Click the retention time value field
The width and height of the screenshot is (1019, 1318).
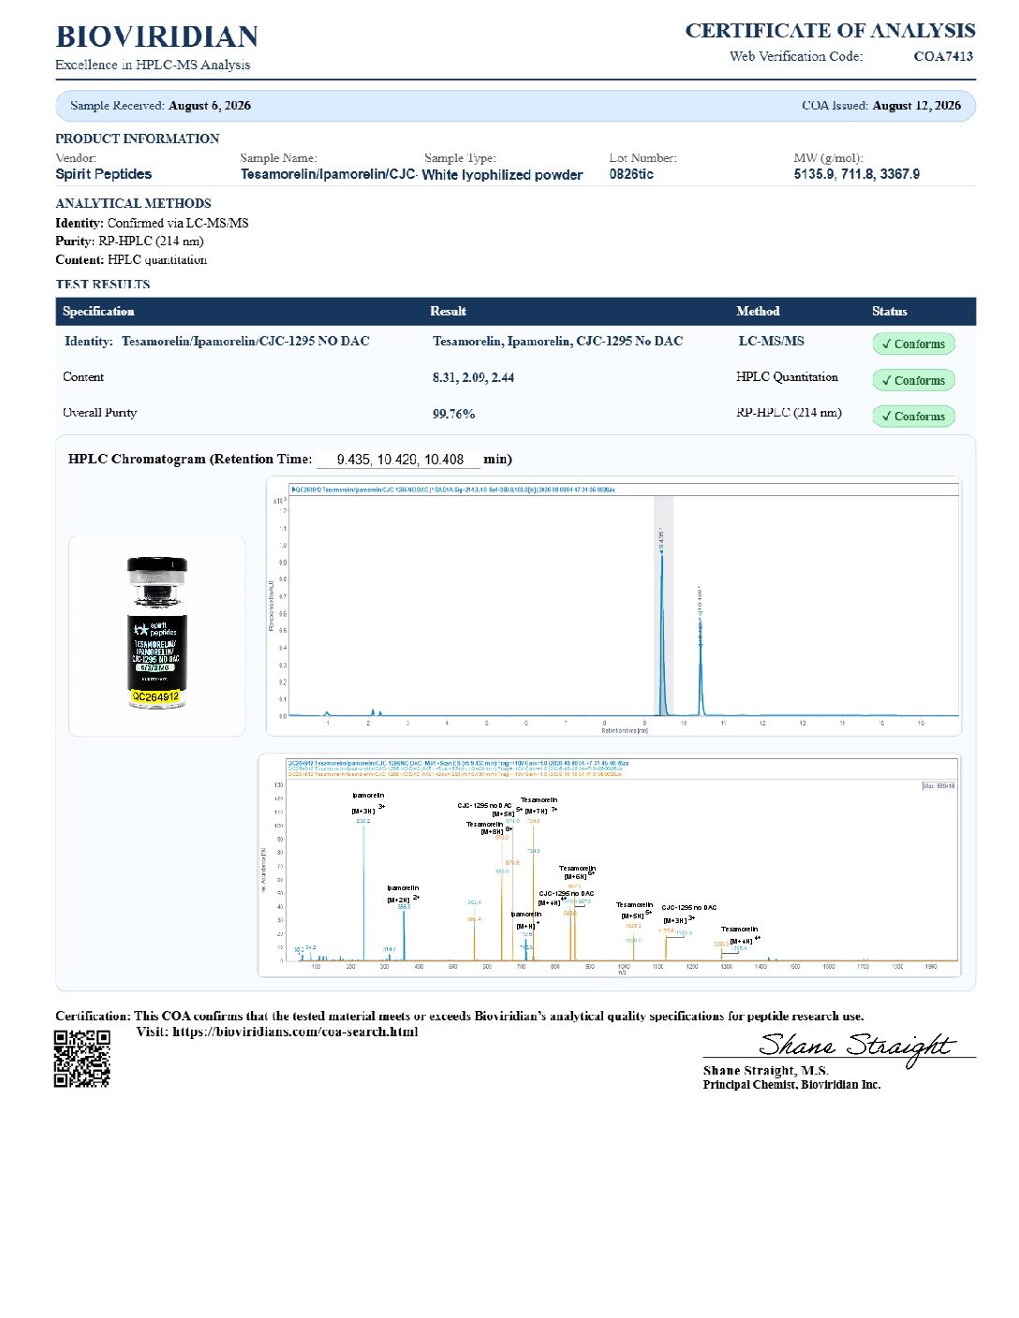click(399, 460)
